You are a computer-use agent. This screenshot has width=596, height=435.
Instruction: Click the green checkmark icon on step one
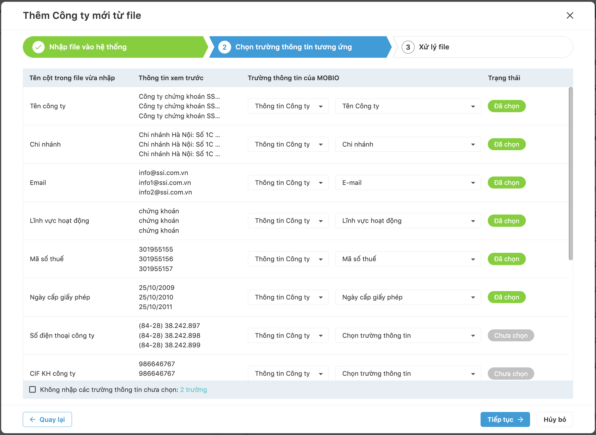pos(38,47)
